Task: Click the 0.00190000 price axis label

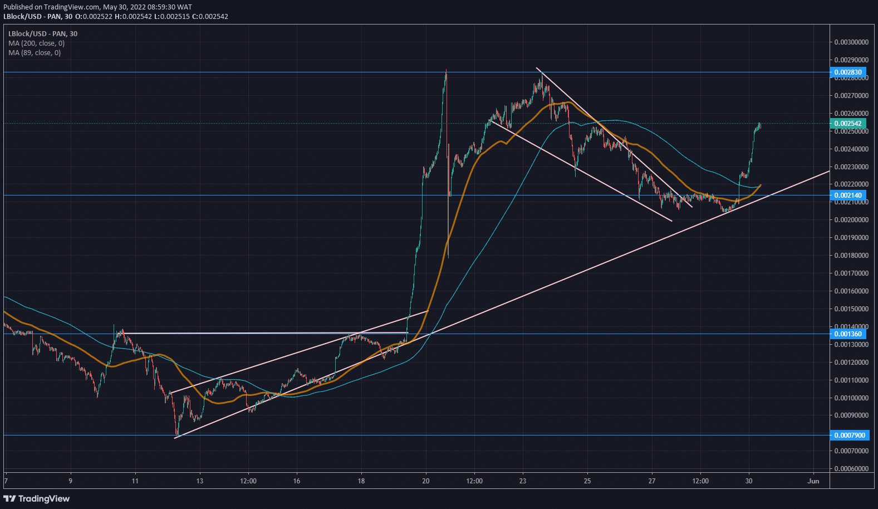Action: [x=851, y=238]
